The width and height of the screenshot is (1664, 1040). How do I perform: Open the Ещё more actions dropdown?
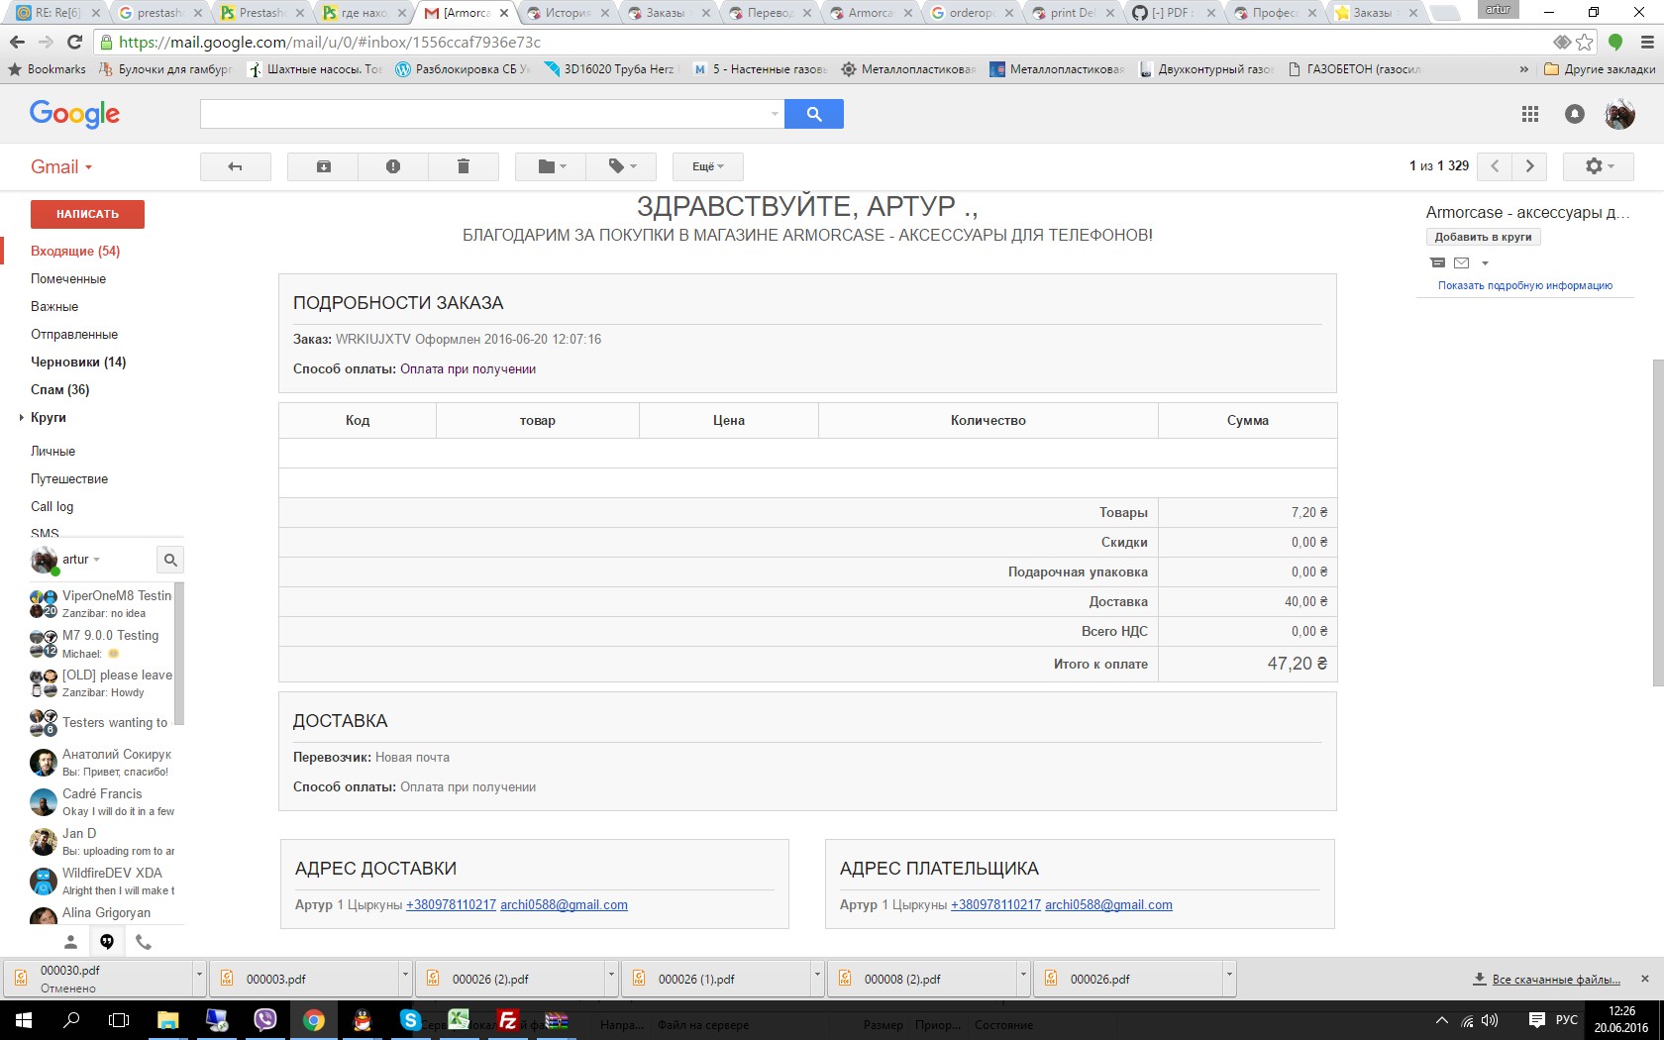pos(707,166)
